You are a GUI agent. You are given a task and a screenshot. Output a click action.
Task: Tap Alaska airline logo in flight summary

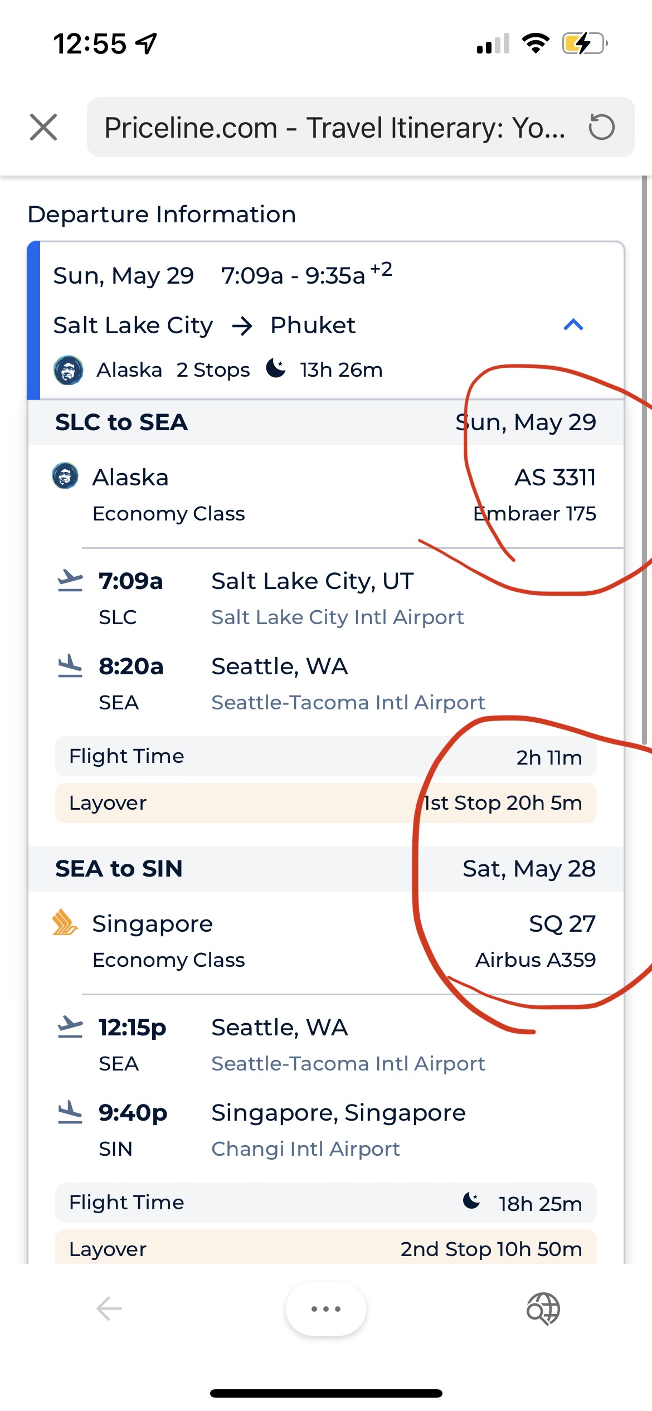pos(69,370)
